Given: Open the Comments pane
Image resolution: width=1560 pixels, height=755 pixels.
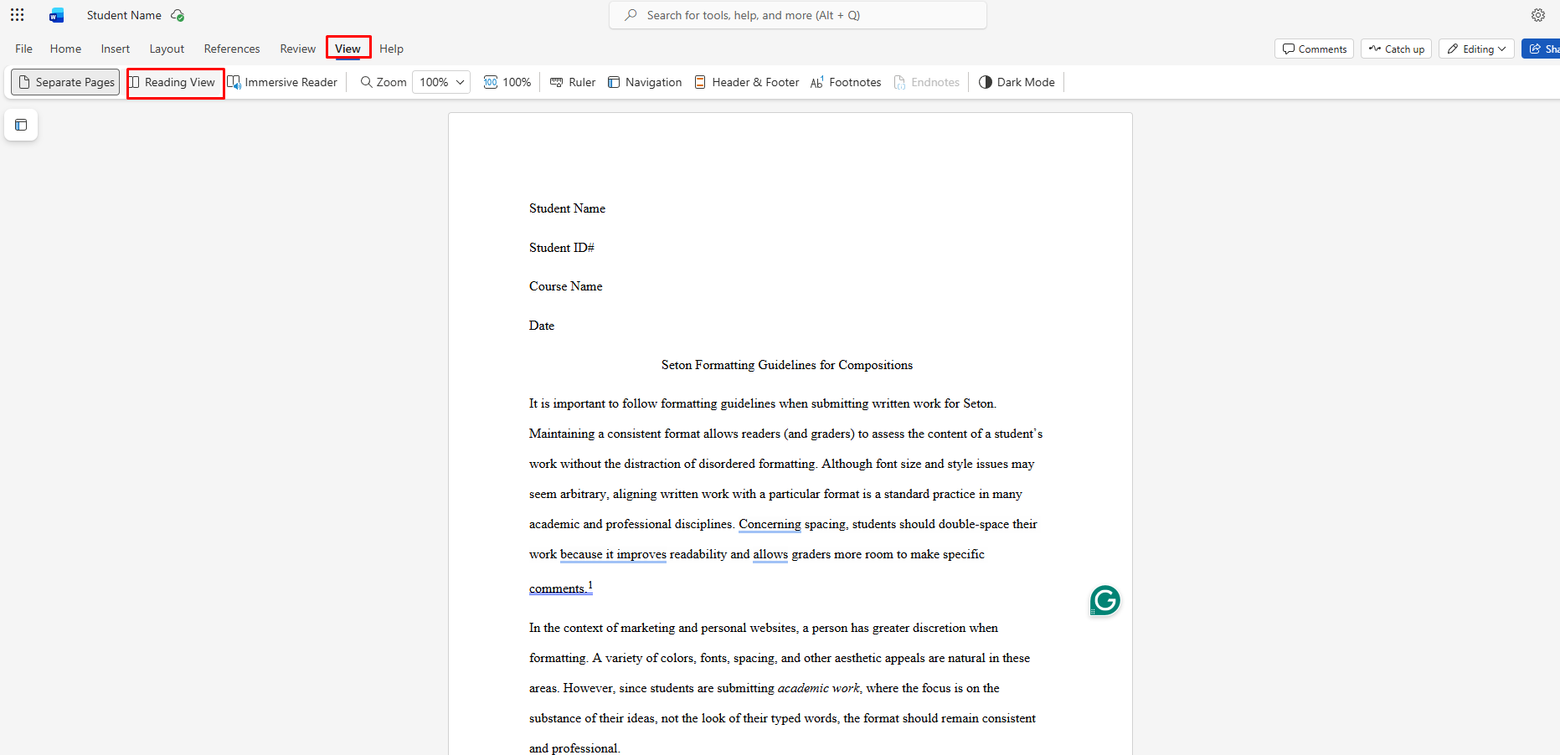Looking at the screenshot, I should pos(1314,49).
